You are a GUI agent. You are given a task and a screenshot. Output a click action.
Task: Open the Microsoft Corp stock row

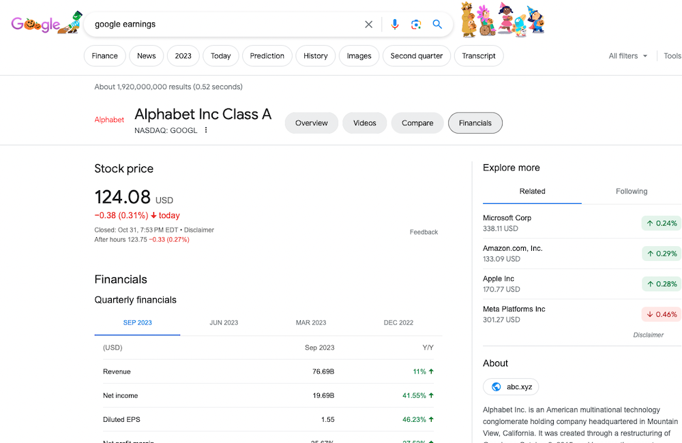582,223
